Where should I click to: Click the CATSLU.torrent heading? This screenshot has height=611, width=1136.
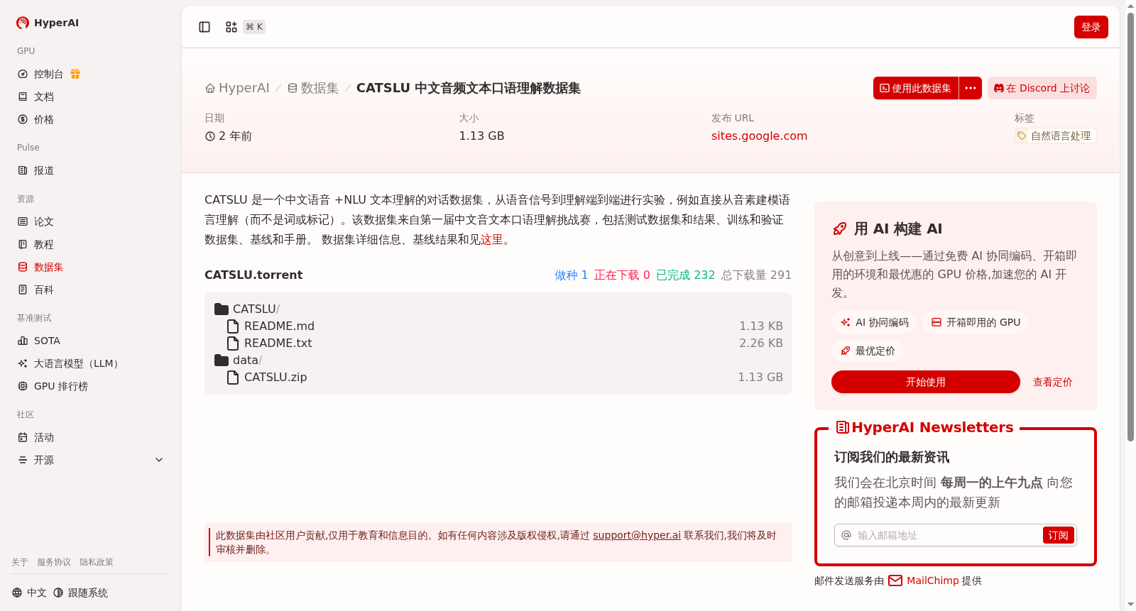tap(253, 275)
